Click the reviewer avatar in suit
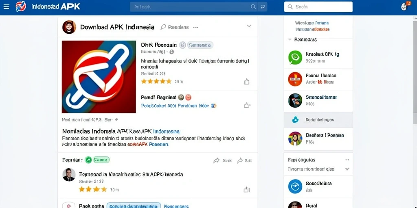This screenshot has width=417, height=208. [x=69, y=175]
